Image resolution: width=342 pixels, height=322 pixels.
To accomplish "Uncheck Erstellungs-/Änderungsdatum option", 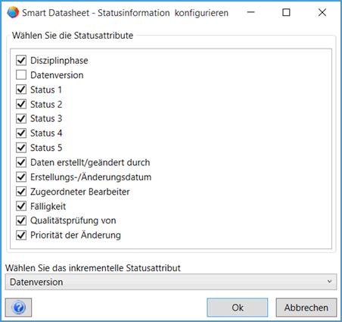I will pyautogui.click(x=21, y=177).
